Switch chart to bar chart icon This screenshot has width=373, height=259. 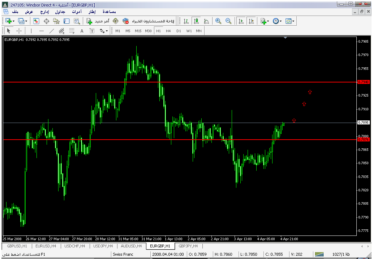[x=186, y=21]
